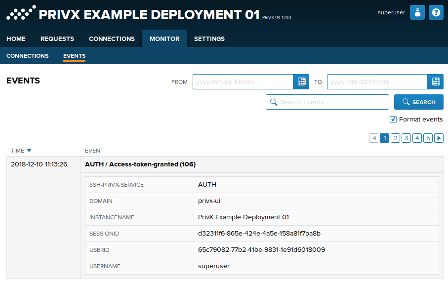
Task: Select PrivX Example Deployment 01 instance value
Action: tap(244, 217)
